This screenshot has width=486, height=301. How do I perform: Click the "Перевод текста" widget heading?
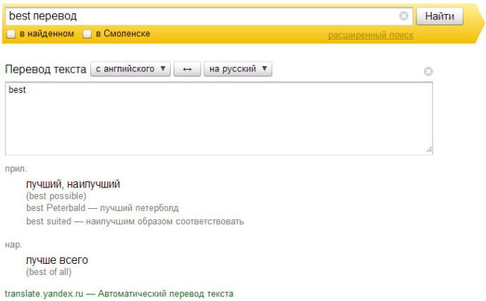click(45, 69)
